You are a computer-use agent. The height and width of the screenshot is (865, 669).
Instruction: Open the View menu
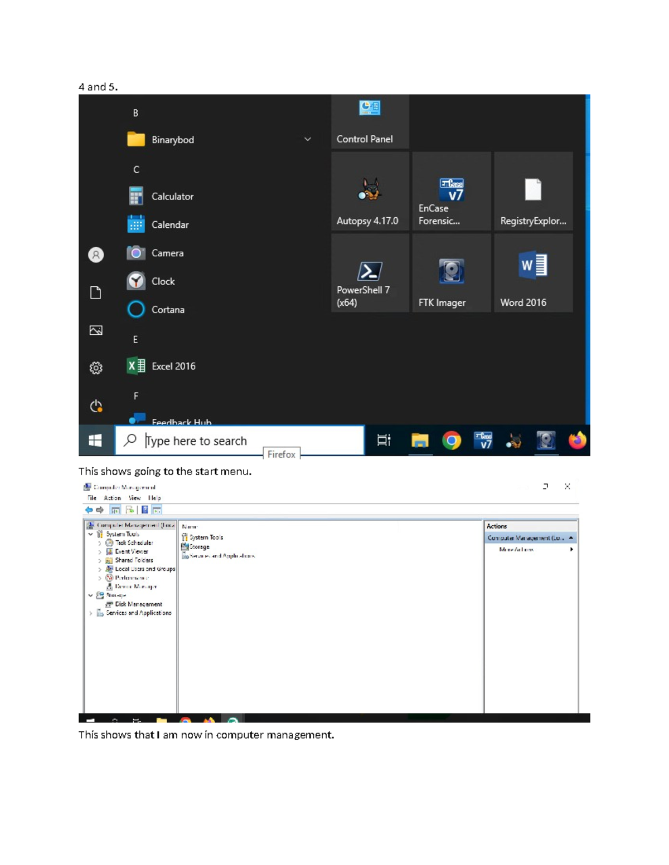(134, 498)
